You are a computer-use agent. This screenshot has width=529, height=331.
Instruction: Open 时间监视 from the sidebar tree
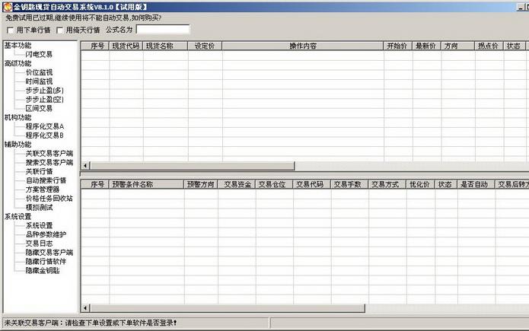point(39,81)
